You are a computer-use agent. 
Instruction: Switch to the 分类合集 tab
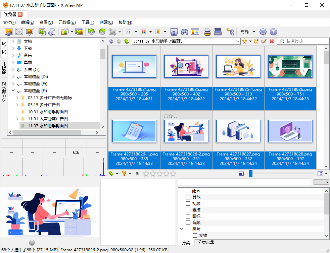pos(206,243)
